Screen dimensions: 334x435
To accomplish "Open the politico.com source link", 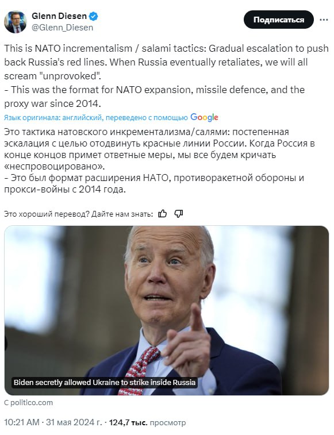I will [x=28, y=403].
